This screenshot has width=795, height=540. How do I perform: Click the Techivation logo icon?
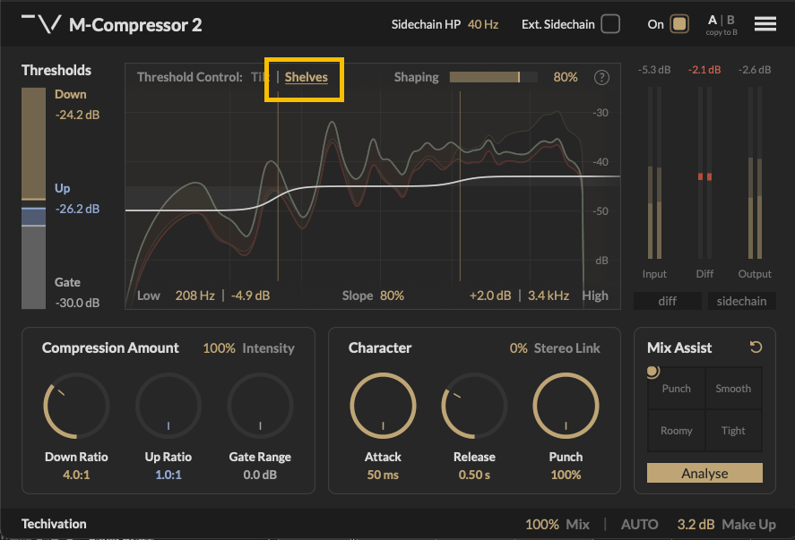[41, 24]
